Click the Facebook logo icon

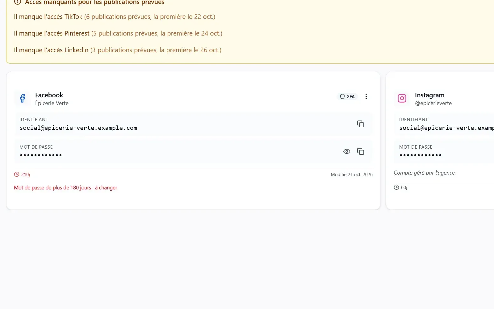tap(23, 98)
